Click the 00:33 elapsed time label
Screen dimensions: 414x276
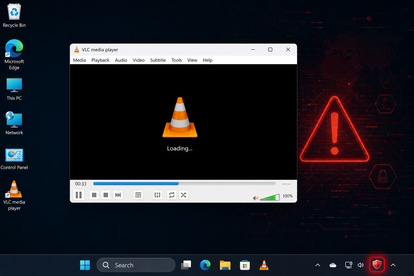coord(81,184)
